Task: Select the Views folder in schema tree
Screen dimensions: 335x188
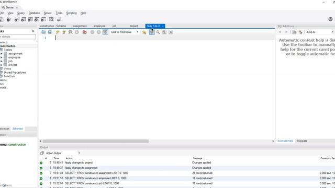Action: click(7, 68)
